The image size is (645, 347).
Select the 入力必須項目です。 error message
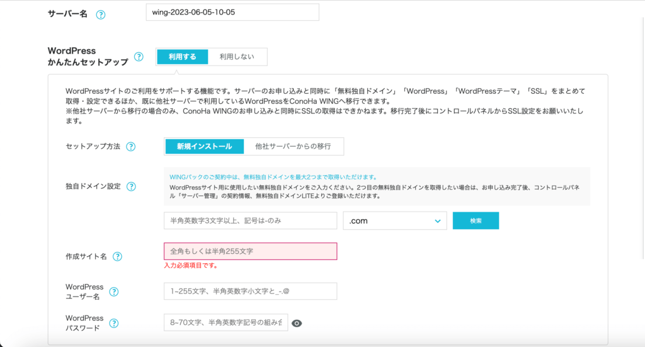click(191, 266)
